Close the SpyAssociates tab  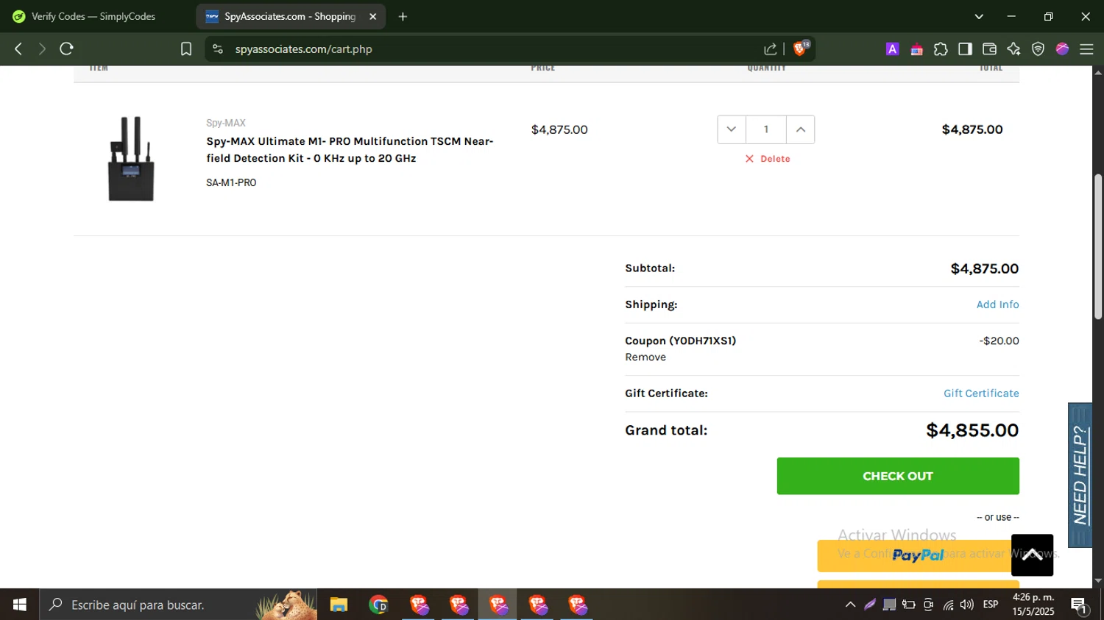click(x=372, y=16)
